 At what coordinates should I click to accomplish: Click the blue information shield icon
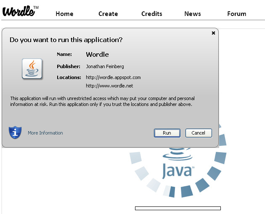15,132
